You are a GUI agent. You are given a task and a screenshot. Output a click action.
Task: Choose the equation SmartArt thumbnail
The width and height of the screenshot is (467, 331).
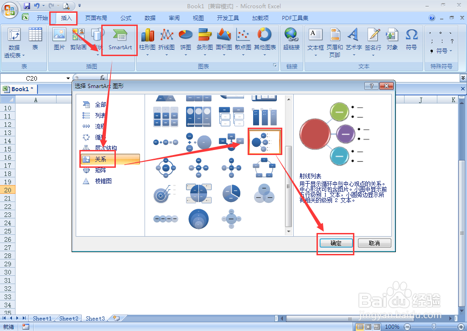point(166,142)
